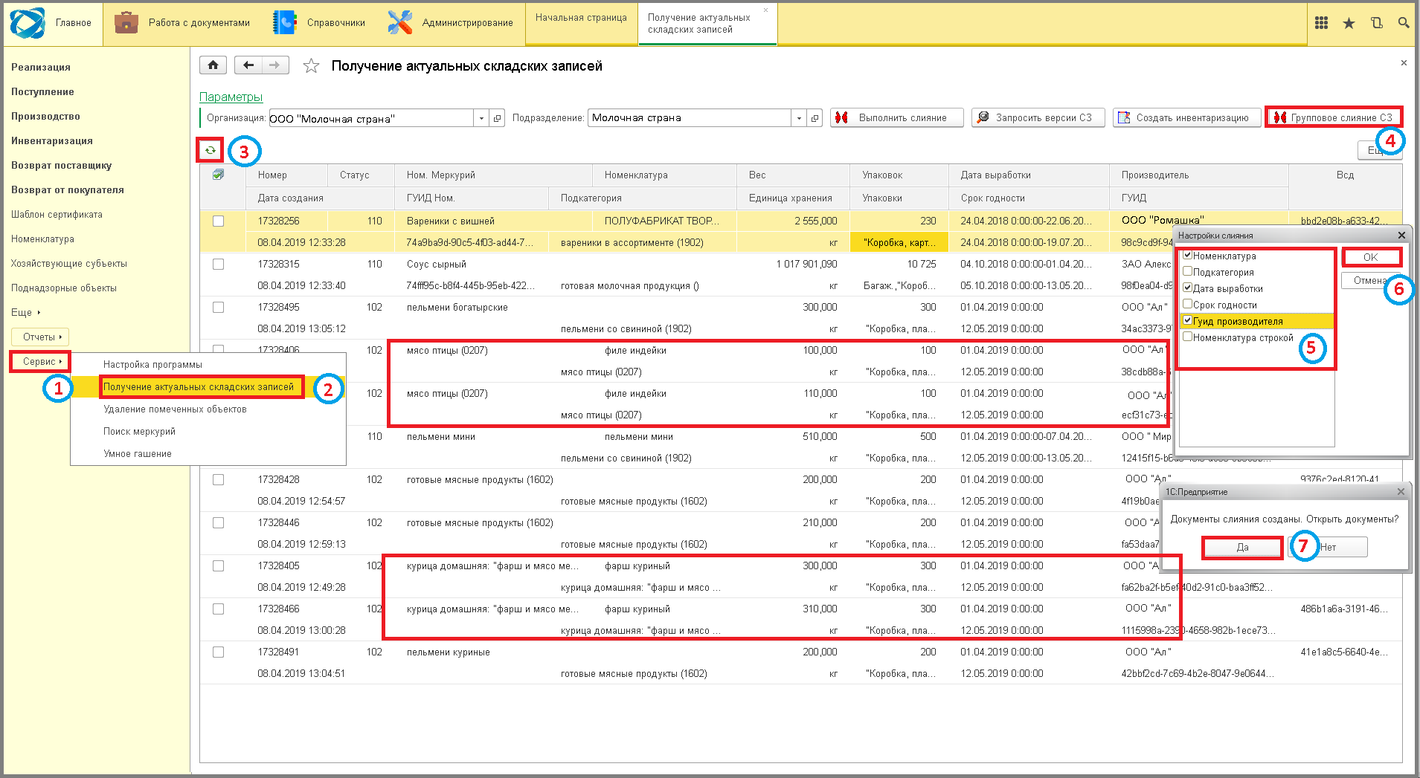Click the search magnifier icon
Image resolution: width=1420 pixels, height=778 pixels.
click(x=1404, y=23)
